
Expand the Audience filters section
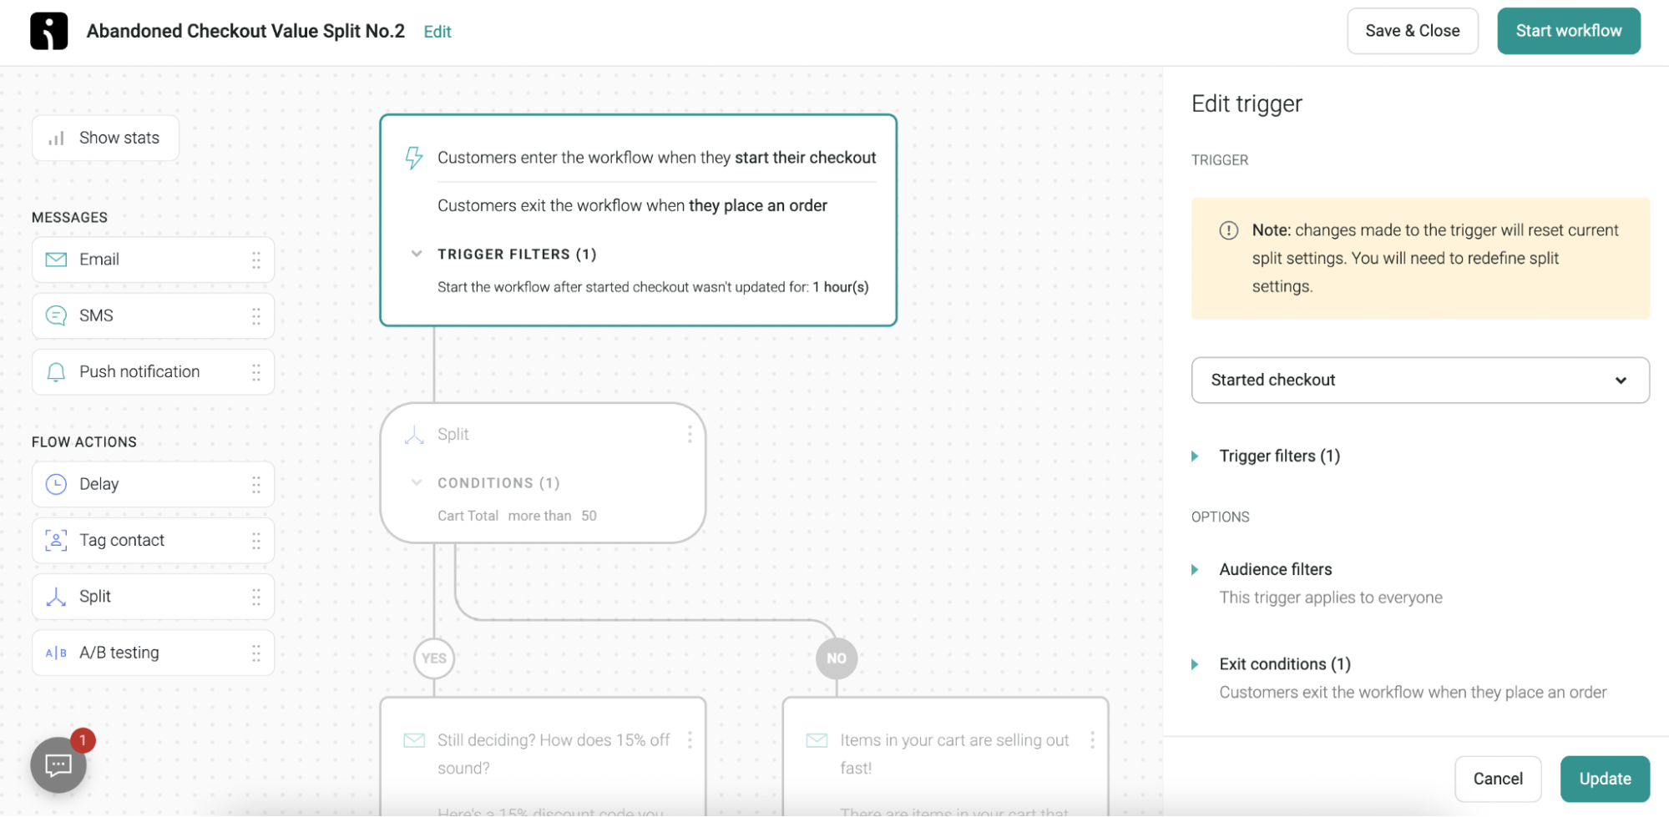1275,569
